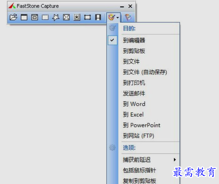Select freehand region capture tool
The width and height of the screenshot is (219, 184).
click(x=56, y=17)
